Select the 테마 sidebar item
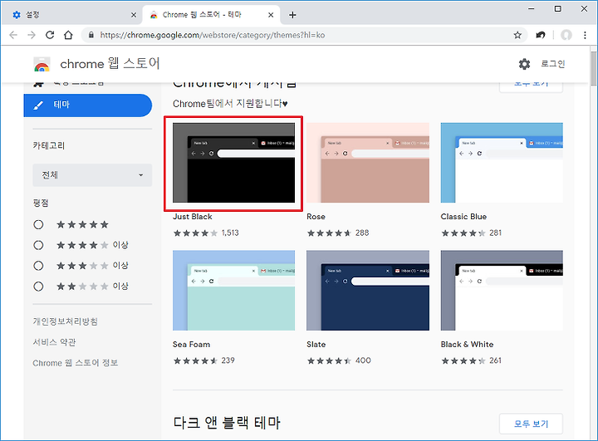The image size is (598, 441). click(x=88, y=105)
